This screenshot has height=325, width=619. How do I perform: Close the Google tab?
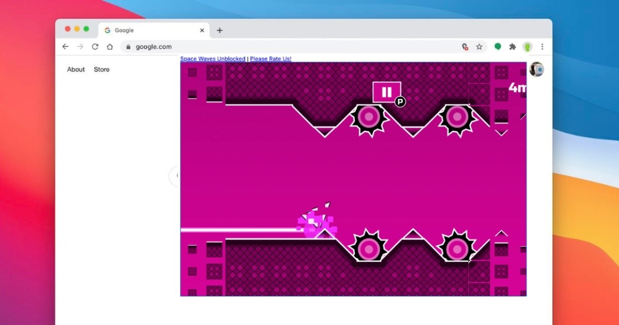202,30
